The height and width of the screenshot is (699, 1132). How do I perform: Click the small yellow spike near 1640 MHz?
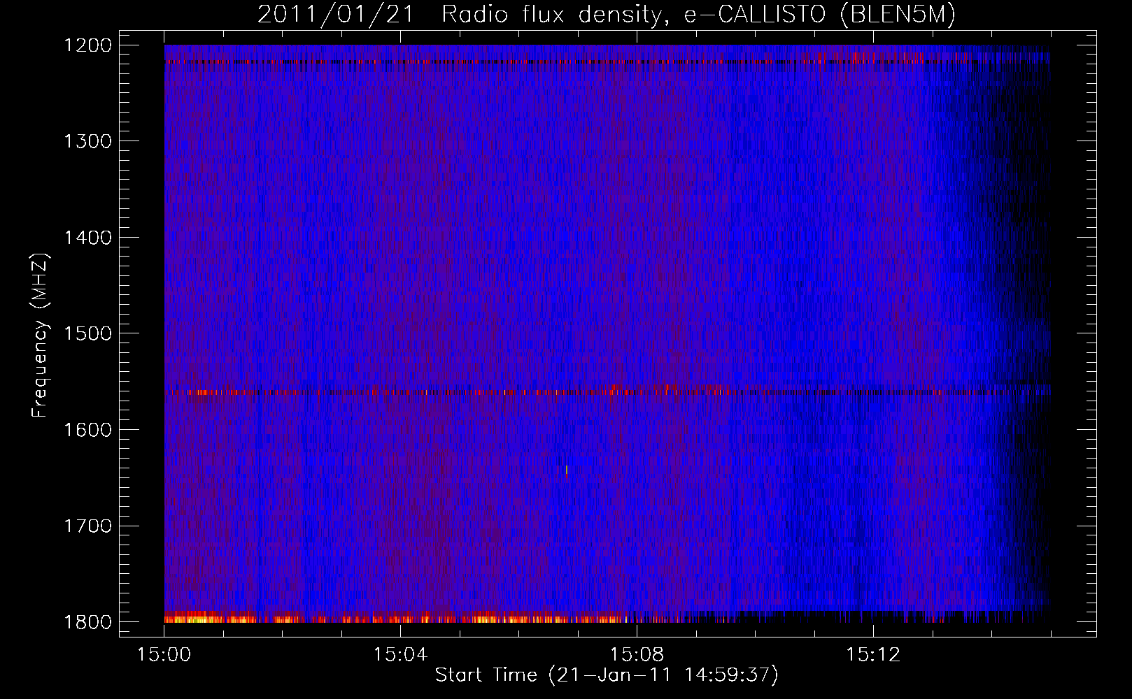(566, 470)
